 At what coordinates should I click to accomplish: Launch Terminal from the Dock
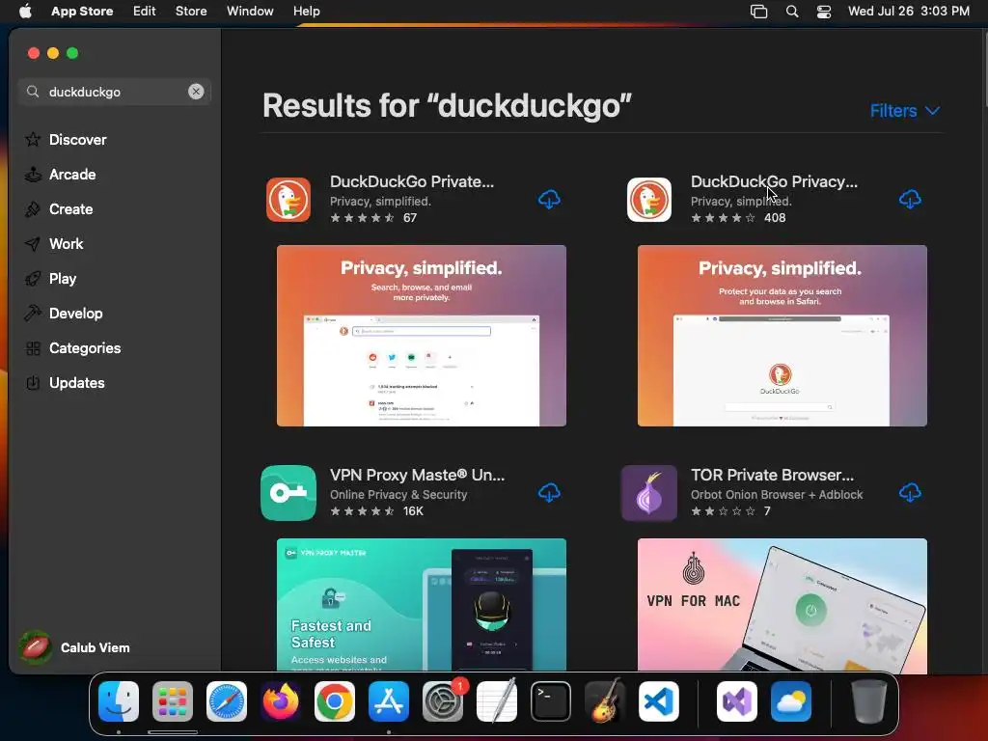tap(551, 701)
